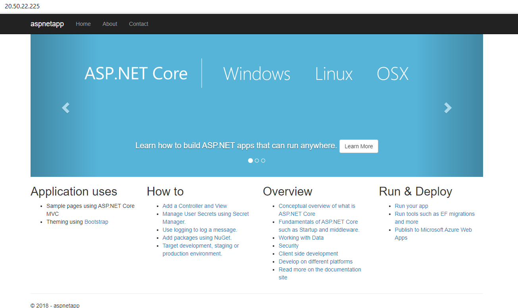Click the carousel caption about ASP.NET apps
Image resolution: width=518 pixels, height=308 pixels.
[236, 145]
